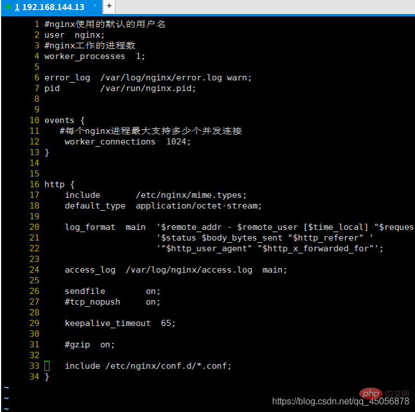
Task: Click the 'events {' block opening line
Action: click(64, 120)
